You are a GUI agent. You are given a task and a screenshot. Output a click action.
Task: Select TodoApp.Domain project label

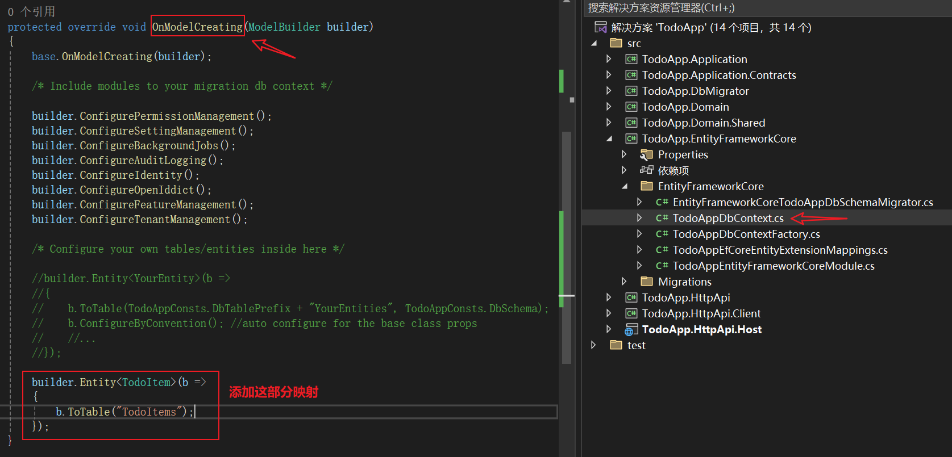click(x=685, y=107)
